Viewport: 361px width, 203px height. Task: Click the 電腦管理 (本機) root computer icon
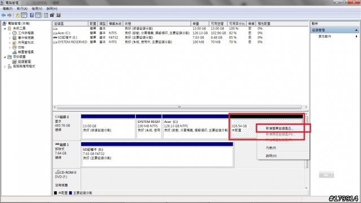point(5,24)
